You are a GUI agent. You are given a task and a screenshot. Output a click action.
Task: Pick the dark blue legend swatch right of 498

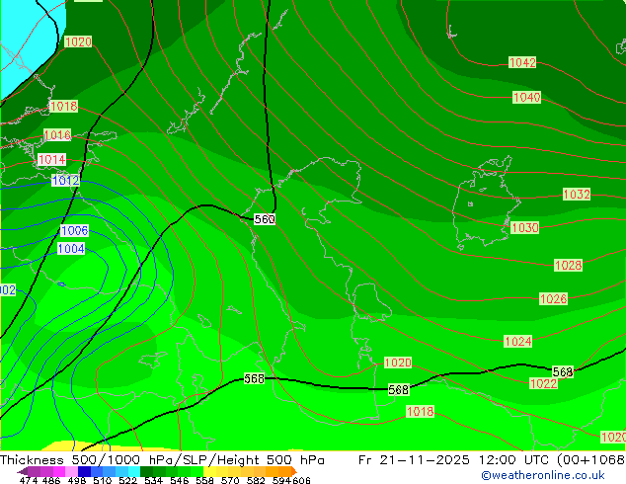(84, 471)
